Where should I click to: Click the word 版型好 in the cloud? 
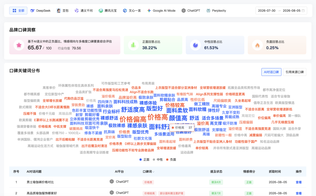[154, 108]
